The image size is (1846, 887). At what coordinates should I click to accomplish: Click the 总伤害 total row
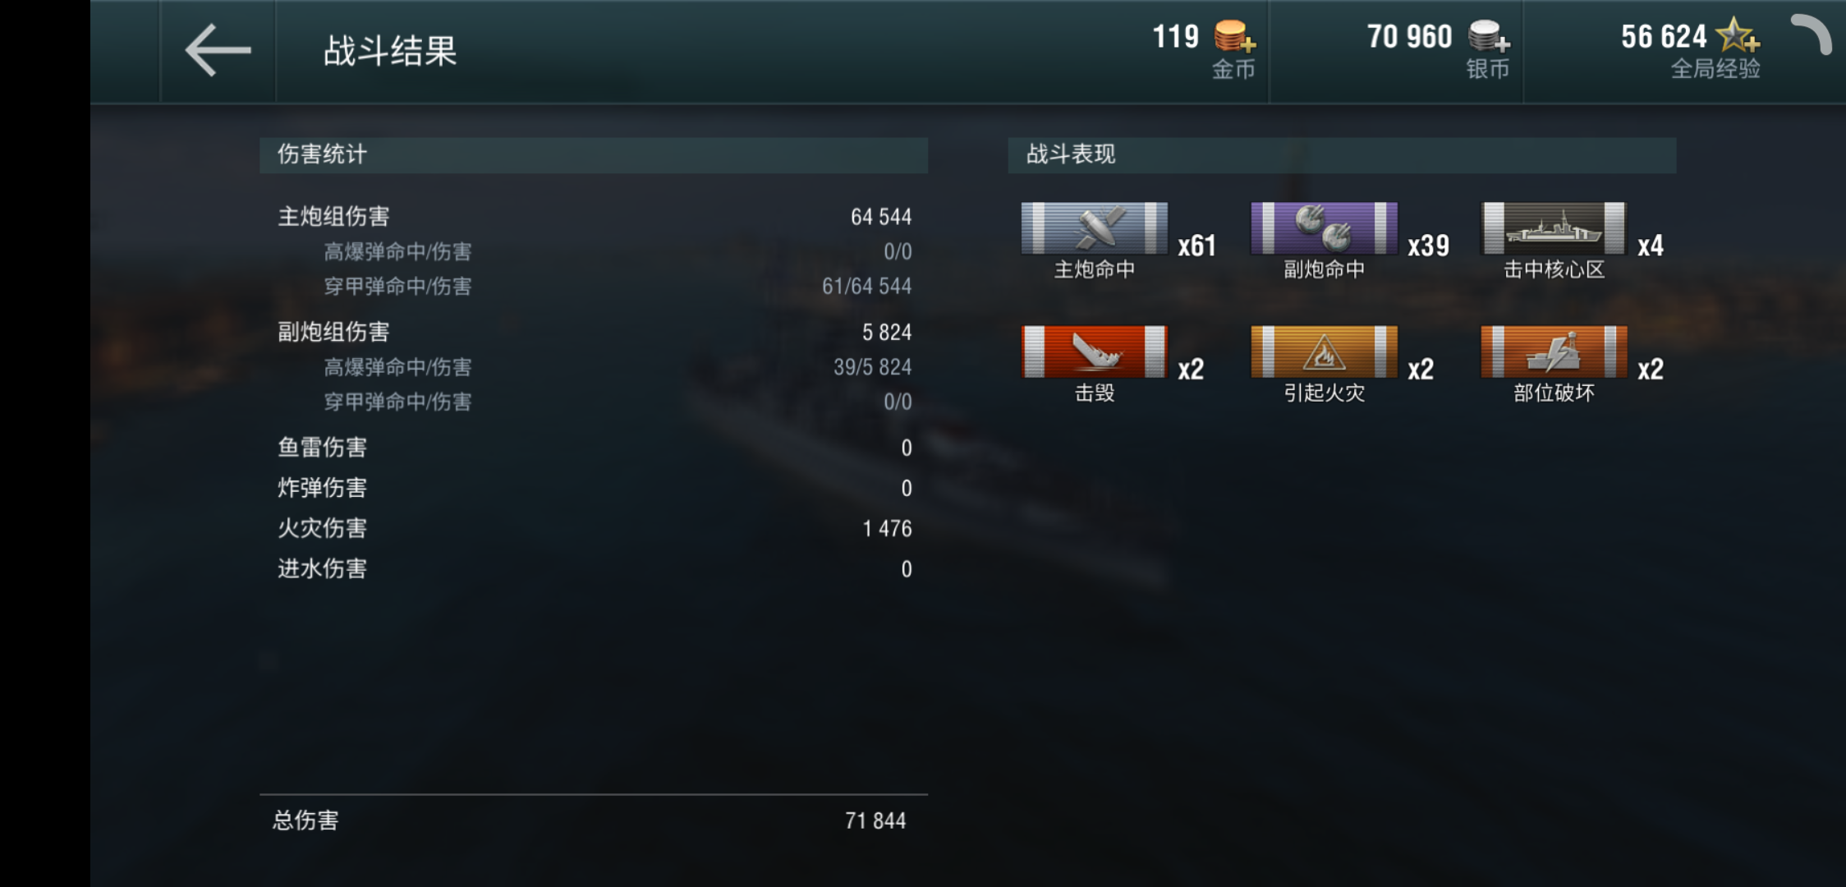coord(590,820)
